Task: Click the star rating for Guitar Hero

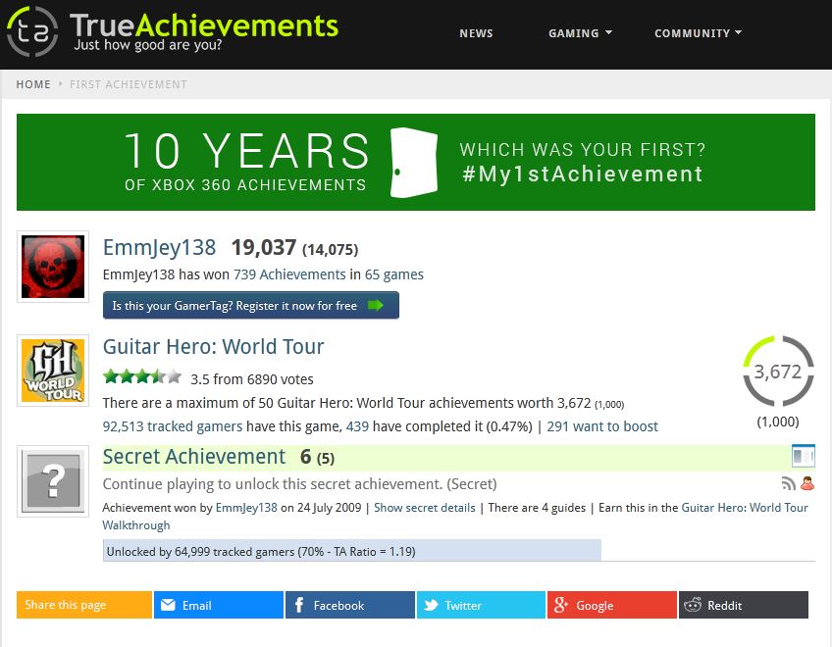Action: 142,377
